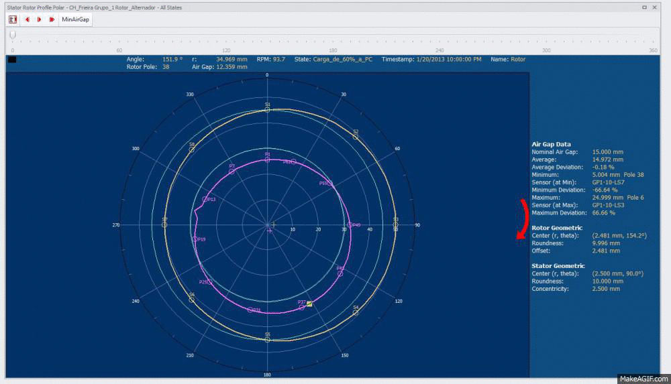Select stator sensor marker S1 at top
Viewport: 671px width, 384px height.
pos(268,109)
